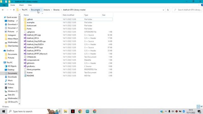Click Arduino in the address breadcrumb
The height and width of the screenshot is (114, 203).
(47, 10)
